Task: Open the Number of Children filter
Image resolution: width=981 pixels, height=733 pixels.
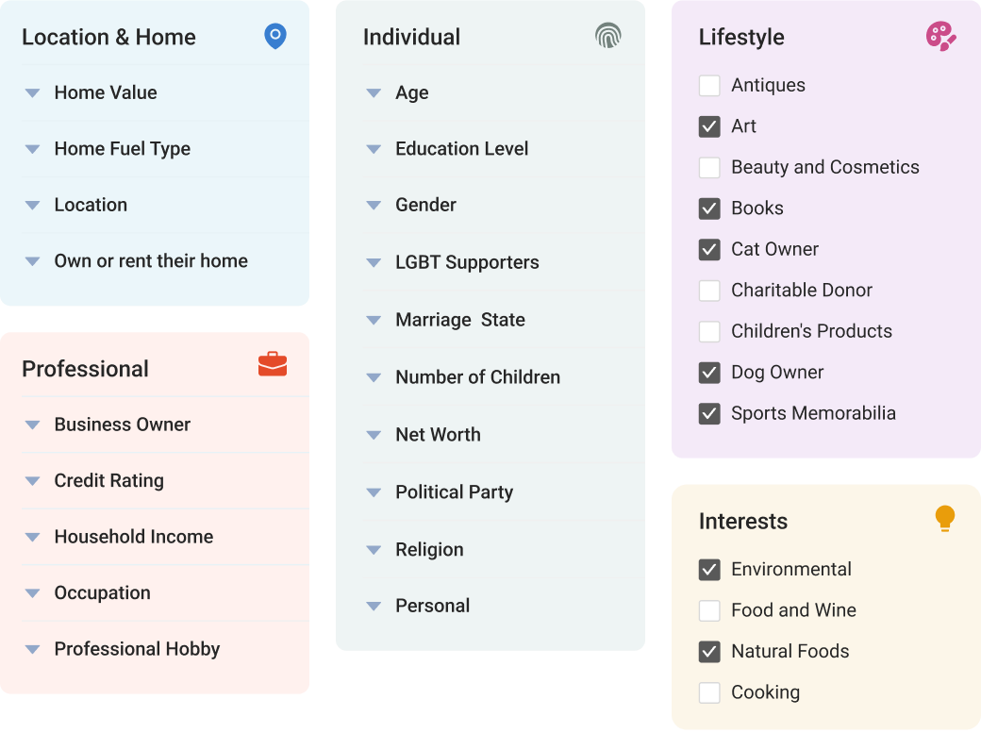Action: pyautogui.click(x=477, y=377)
